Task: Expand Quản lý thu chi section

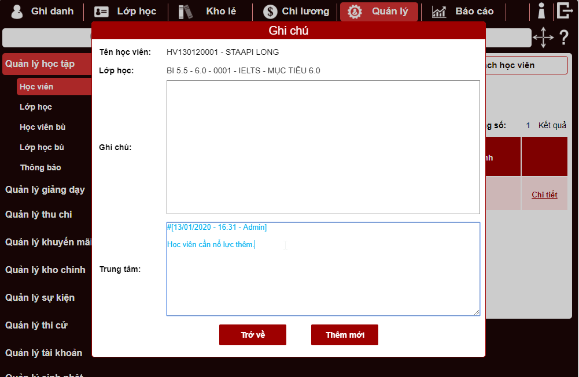Action: pos(39,214)
